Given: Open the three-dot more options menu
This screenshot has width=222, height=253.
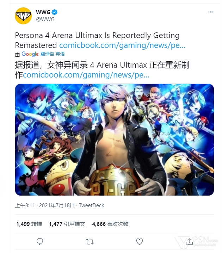Looking at the screenshot, I should click(x=211, y=12).
